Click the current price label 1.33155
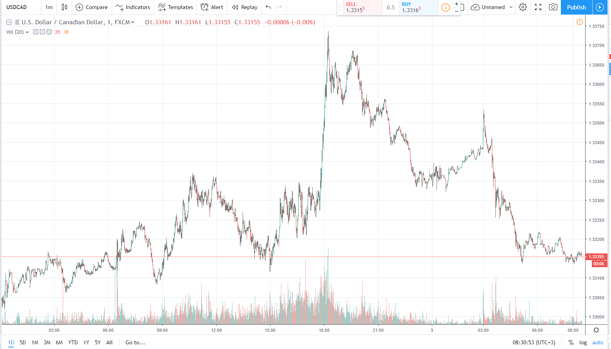 pos(596,257)
